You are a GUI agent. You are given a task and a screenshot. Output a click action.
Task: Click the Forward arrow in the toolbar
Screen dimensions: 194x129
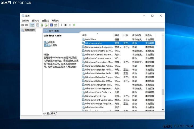[27, 25]
